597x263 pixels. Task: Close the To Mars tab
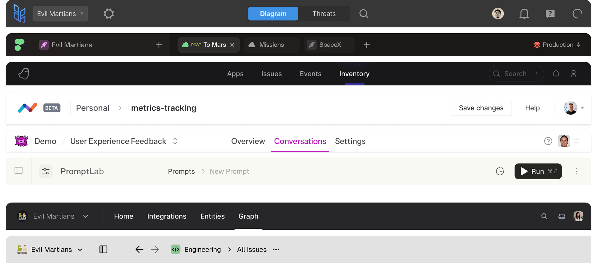click(x=232, y=45)
